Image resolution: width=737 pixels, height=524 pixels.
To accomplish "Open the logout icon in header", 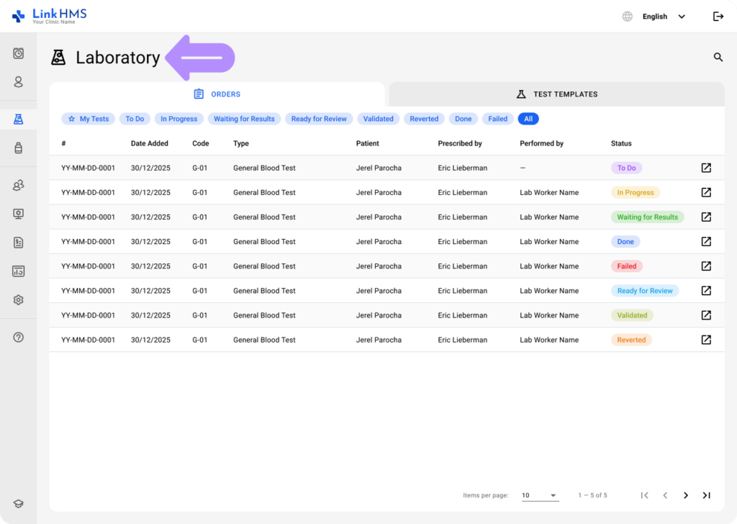I will [x=718, y=17].
